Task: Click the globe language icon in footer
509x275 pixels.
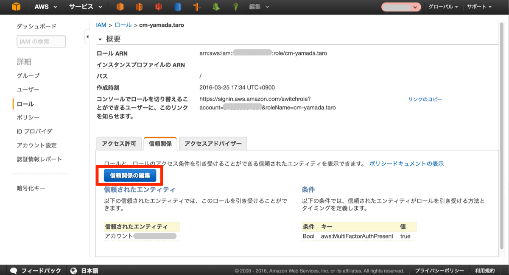Action: (74, 270)
